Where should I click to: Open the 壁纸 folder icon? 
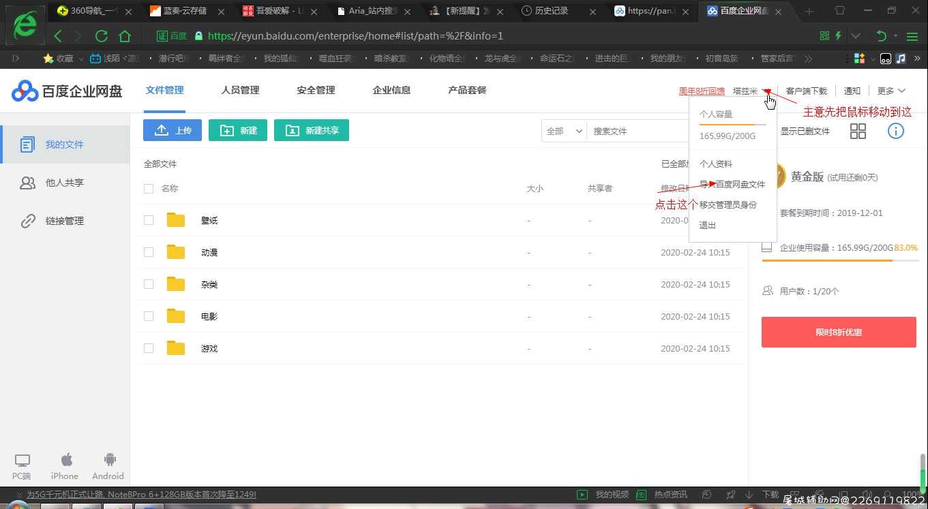(x=176, y=220)
